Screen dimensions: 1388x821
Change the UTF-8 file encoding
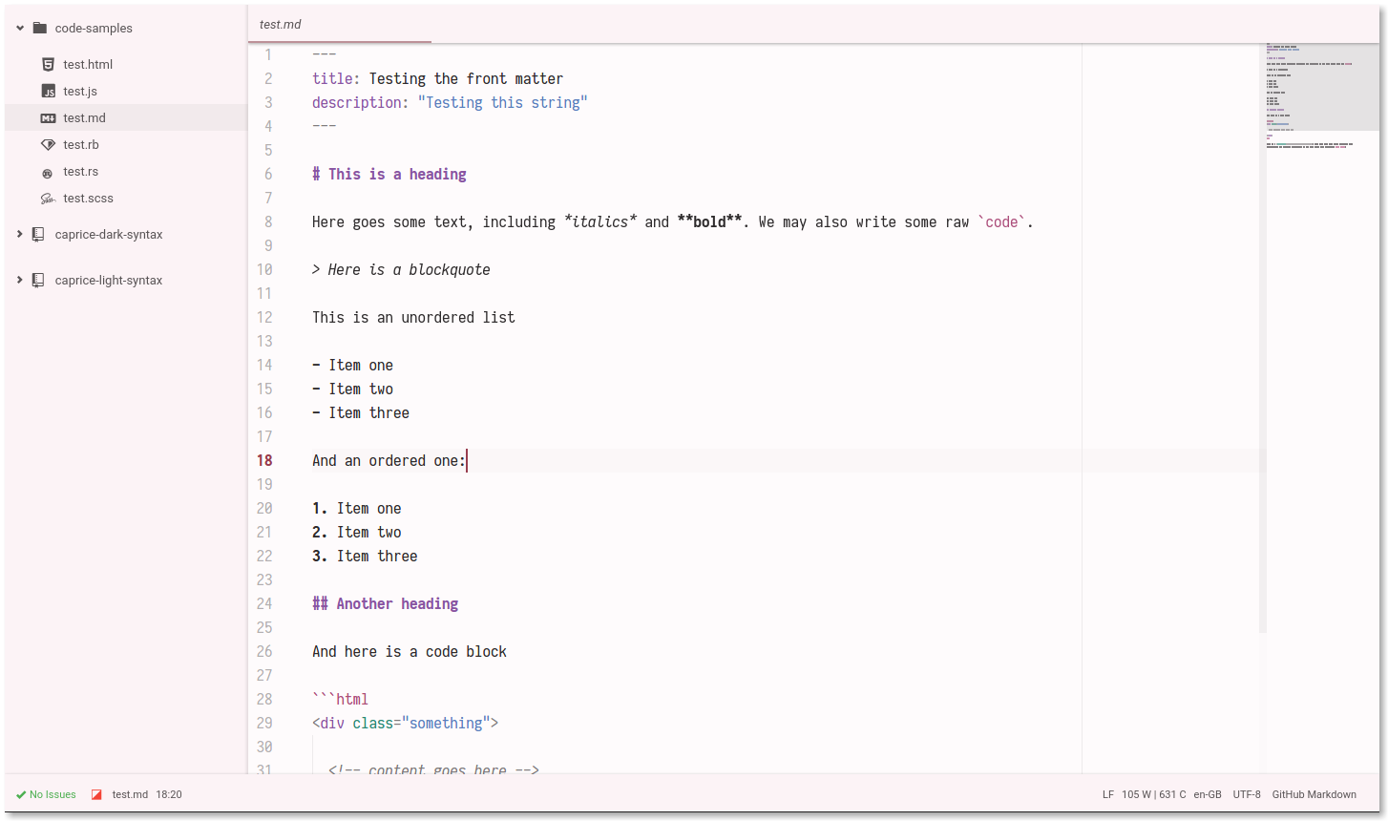point(1247,794)
